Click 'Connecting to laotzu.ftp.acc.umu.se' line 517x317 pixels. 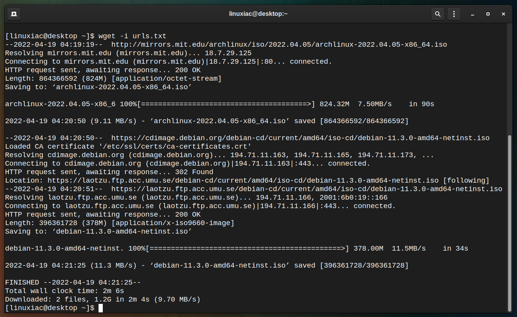(x=201, y=206)
